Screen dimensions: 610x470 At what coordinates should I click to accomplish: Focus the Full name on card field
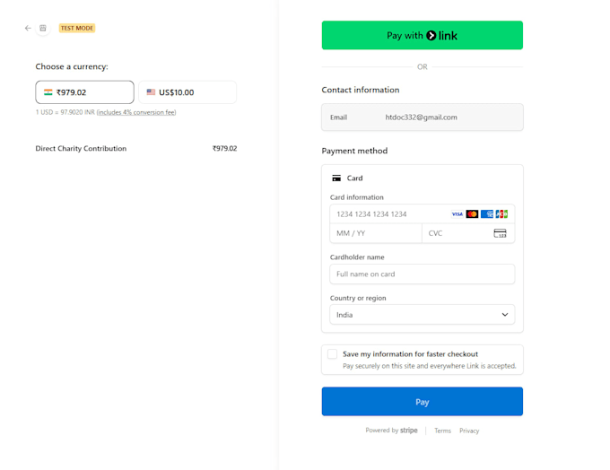423,274
